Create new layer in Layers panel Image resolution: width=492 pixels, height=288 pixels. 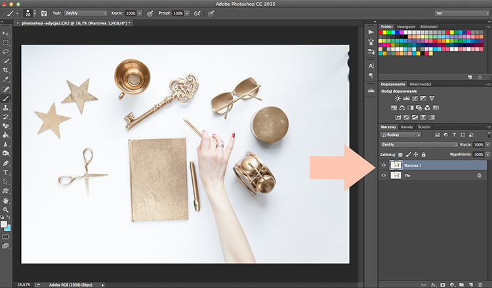point(470,285)
